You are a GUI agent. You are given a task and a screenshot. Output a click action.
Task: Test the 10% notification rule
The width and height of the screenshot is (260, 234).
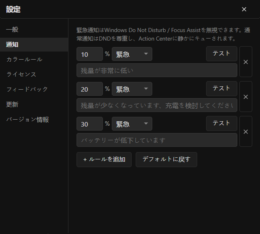pos(222,54)
